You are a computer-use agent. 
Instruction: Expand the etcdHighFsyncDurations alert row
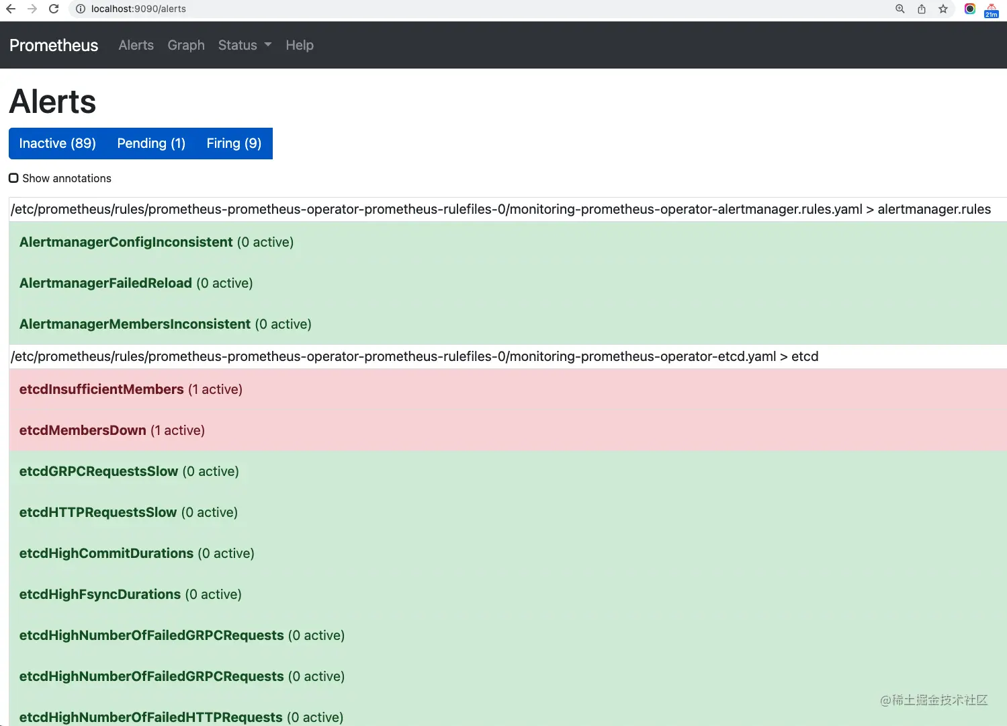pos(508,594)
